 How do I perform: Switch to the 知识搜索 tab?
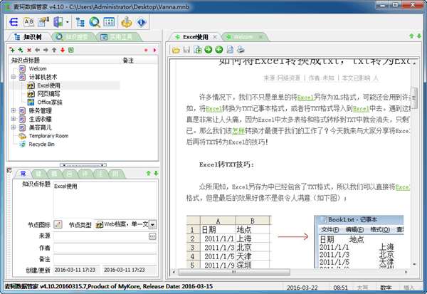[x=73, y=37]
